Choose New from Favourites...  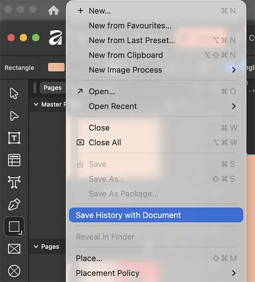tap(156, 25)
